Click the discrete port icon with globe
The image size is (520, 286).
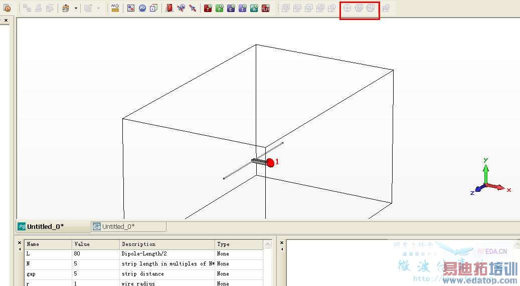181,8
